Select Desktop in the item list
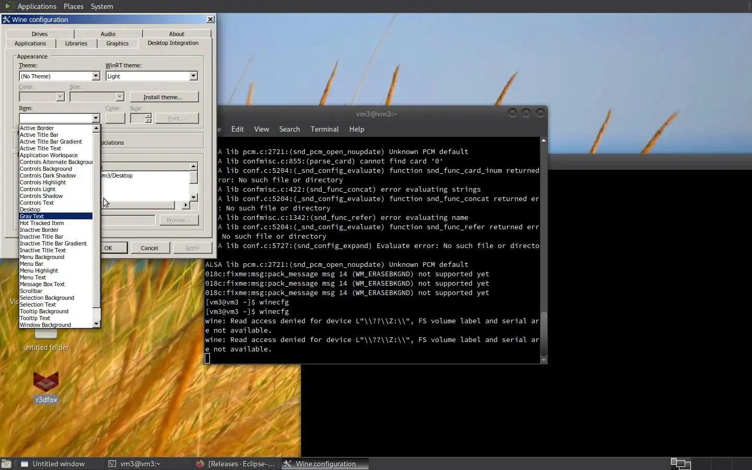752x470 pixels. (56, 209)
